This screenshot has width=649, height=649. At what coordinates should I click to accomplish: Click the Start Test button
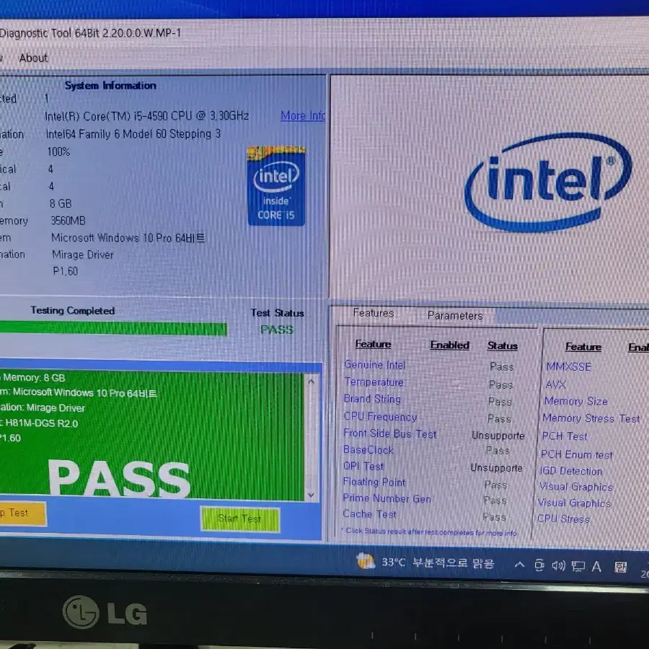coord(240,518)
